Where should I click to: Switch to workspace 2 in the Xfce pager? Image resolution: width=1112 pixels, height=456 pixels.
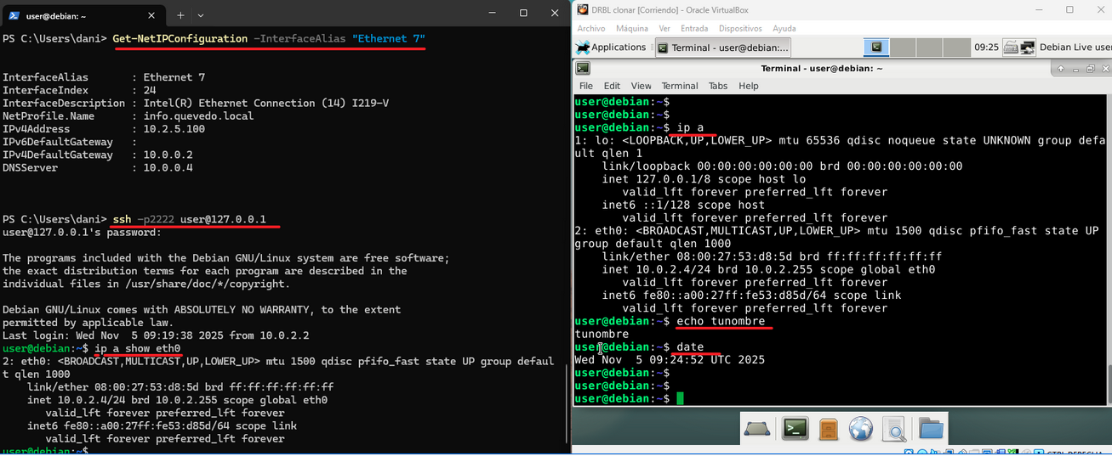pyautogui.click(x=903, y=48)
